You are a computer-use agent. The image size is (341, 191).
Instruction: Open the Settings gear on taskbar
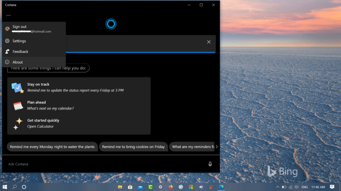(160, 187)
